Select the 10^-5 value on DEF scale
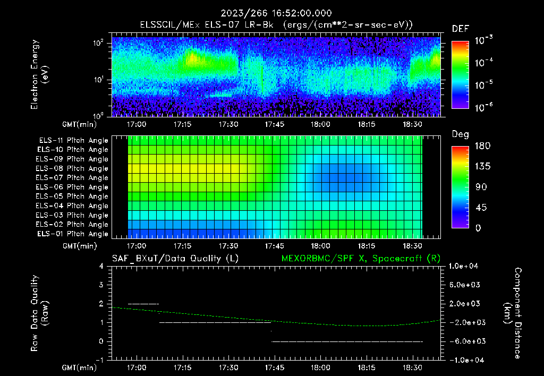Screen dimensions: 544x376 point(484,84)
